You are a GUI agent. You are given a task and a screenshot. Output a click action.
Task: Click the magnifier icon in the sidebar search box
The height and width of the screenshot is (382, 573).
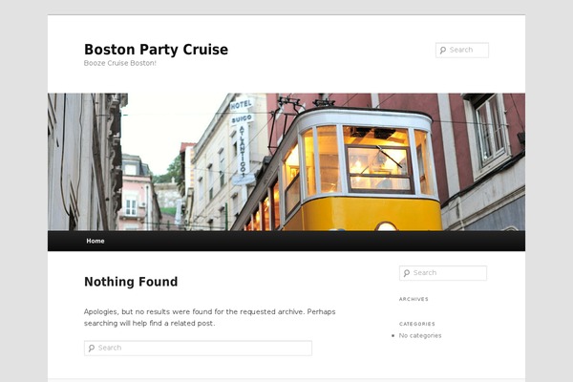[x=407, y=273]
